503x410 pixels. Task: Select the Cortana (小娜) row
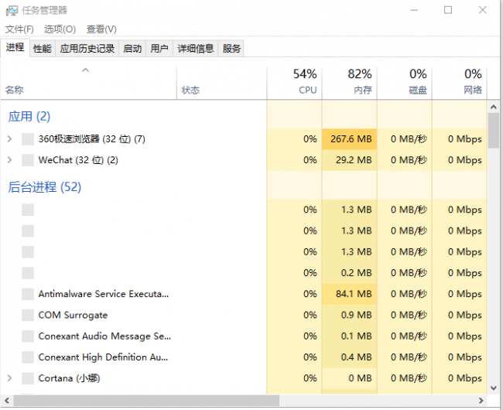[244, 378]
